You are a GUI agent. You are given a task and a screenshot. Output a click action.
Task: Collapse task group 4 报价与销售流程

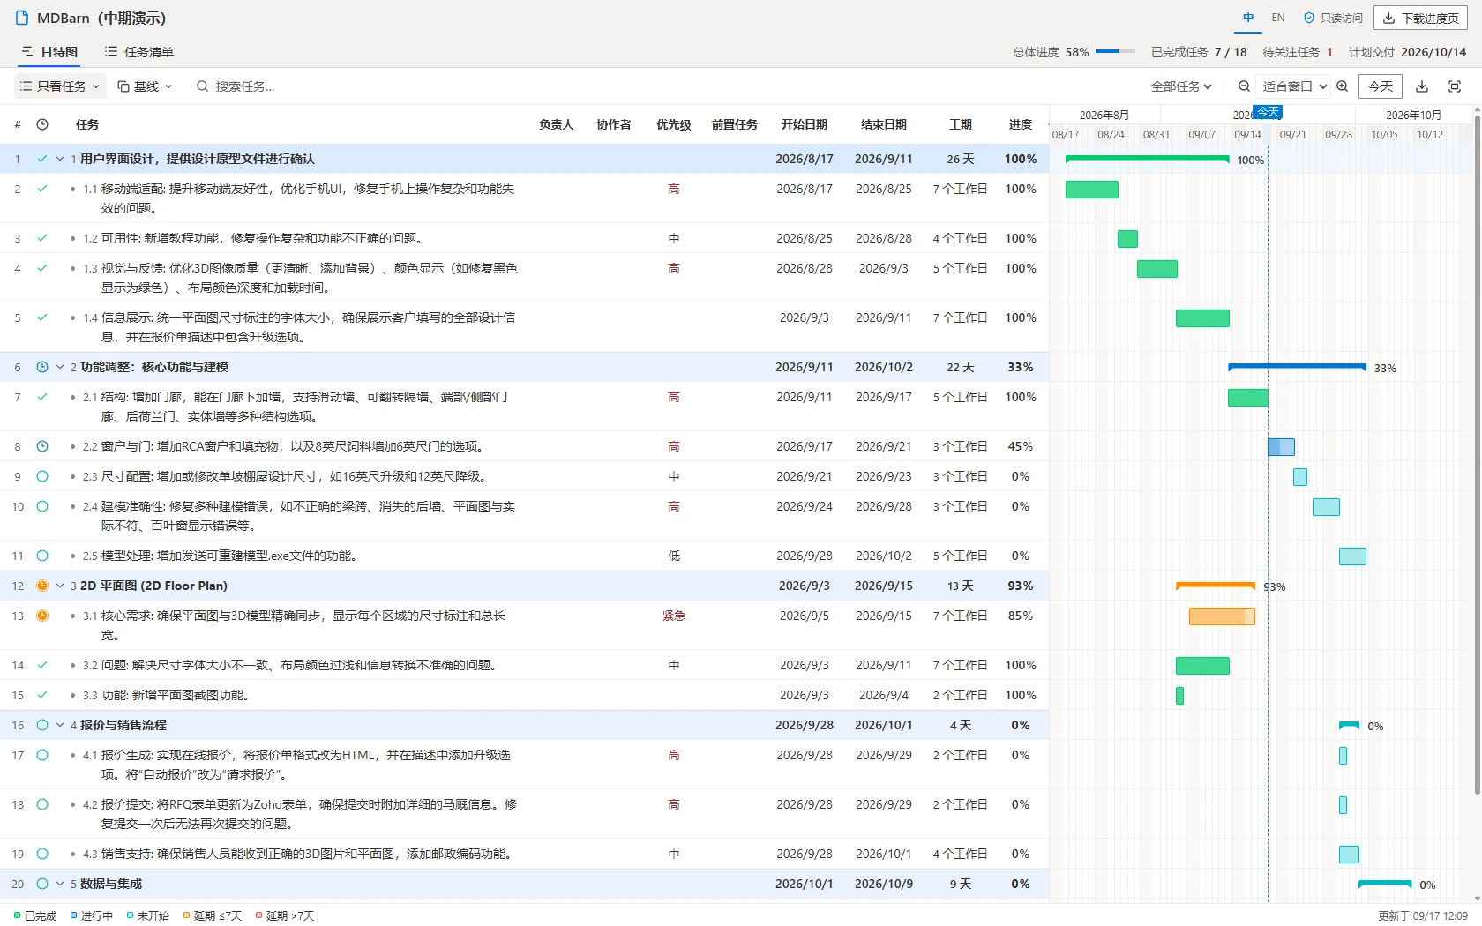[x=60, y=725]
